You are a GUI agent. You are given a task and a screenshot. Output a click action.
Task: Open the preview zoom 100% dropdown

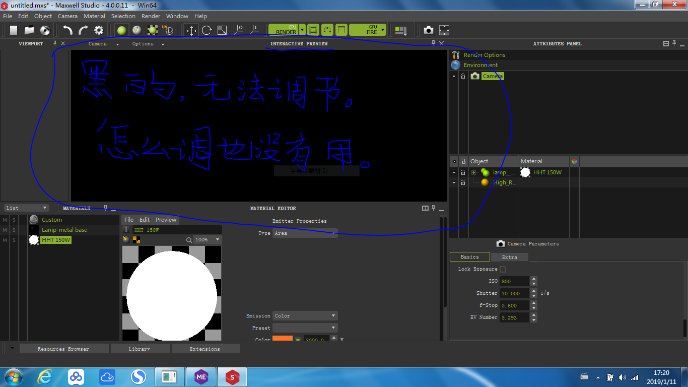208,240
